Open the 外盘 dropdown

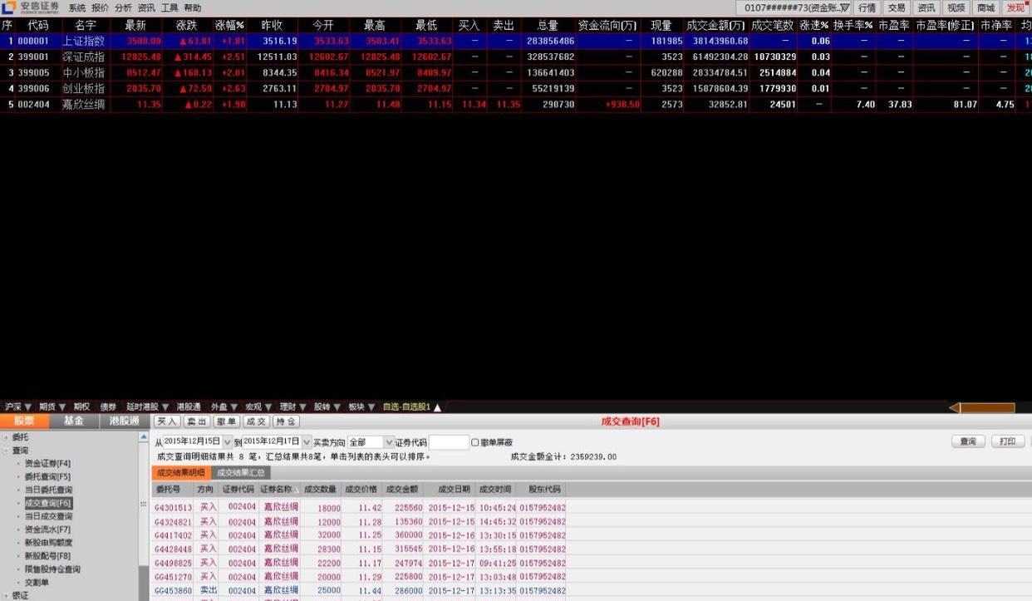coord(233,407)
